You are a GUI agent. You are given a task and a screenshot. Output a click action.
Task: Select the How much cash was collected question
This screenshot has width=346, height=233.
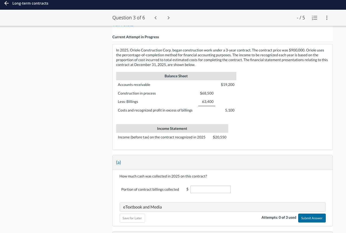(163, 176)
